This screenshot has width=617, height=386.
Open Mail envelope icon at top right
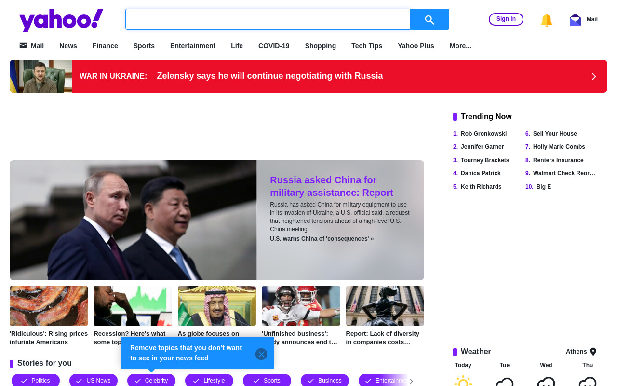[575, 19]
